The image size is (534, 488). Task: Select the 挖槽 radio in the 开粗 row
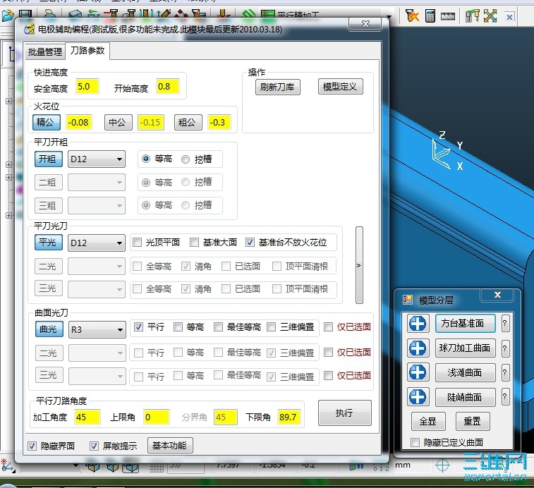click(x=186, y=159)
